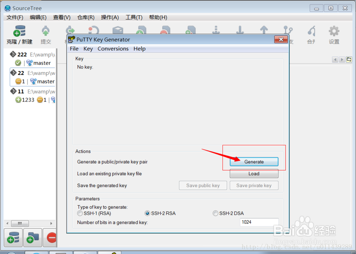Open SourceTree 编辑(E) menu
This screenshot has height=254, width=356.
tap(38, 17)
